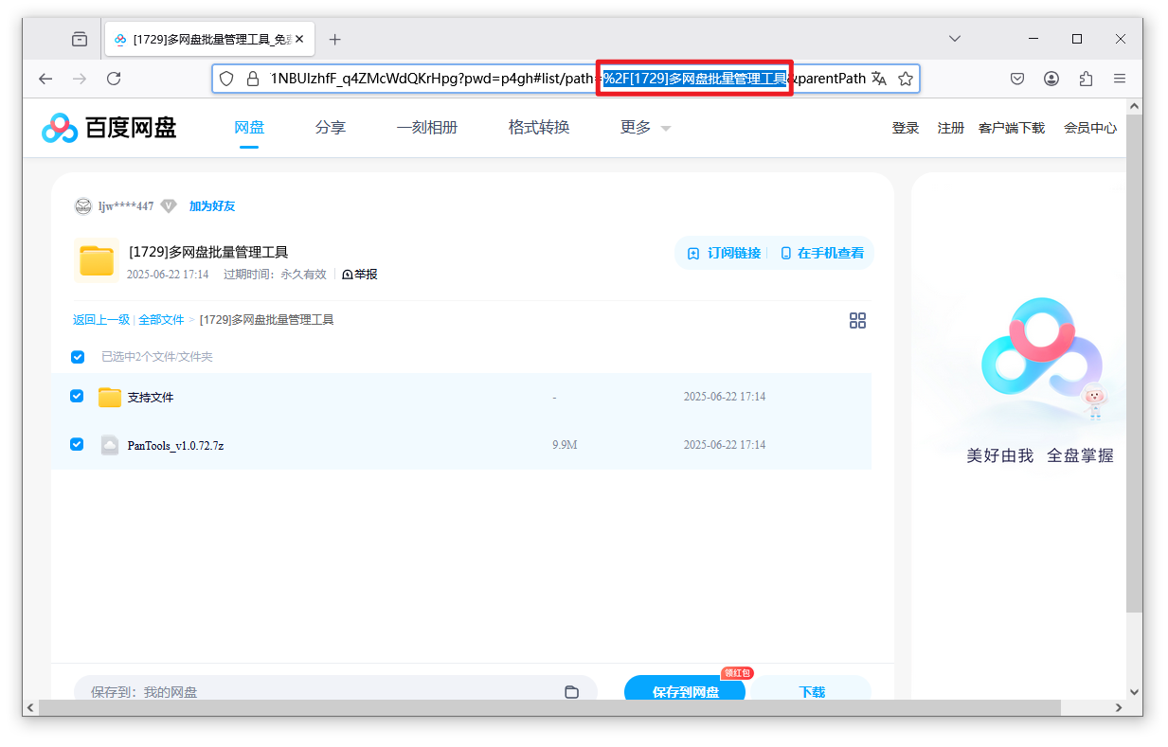
Task: Reload the current page
Action: (114, 79)
